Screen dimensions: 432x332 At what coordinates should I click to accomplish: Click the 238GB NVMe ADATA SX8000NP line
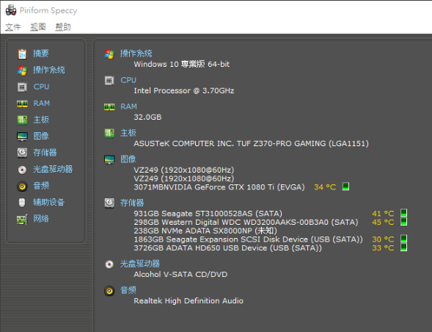click(x=205, y=231)
